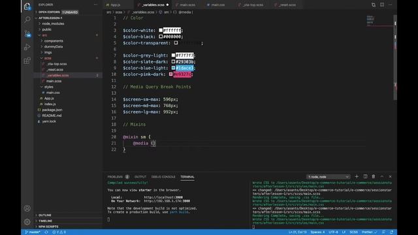Viewport: 418px width, 235px height.
Task: Open _cta-top.scss in the explorer tree
Action: coord(57,64)
